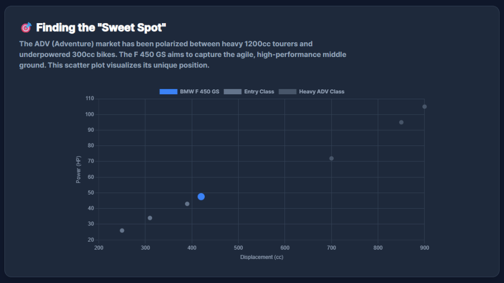Click the 250cc entry-class data point

[122, 230]
